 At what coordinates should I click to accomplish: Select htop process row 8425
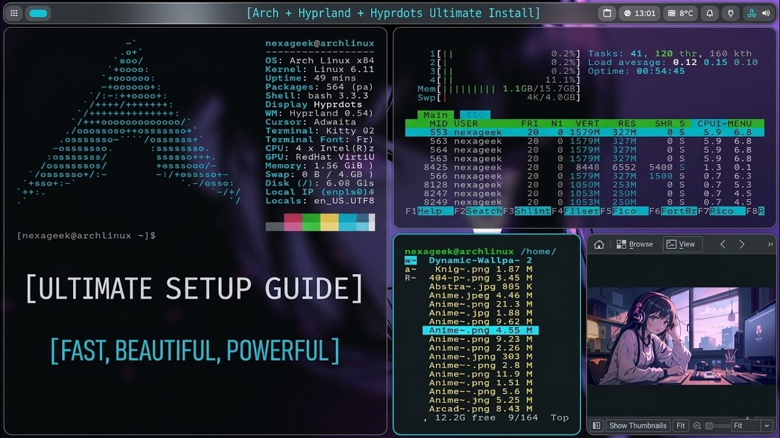(585, 167)
